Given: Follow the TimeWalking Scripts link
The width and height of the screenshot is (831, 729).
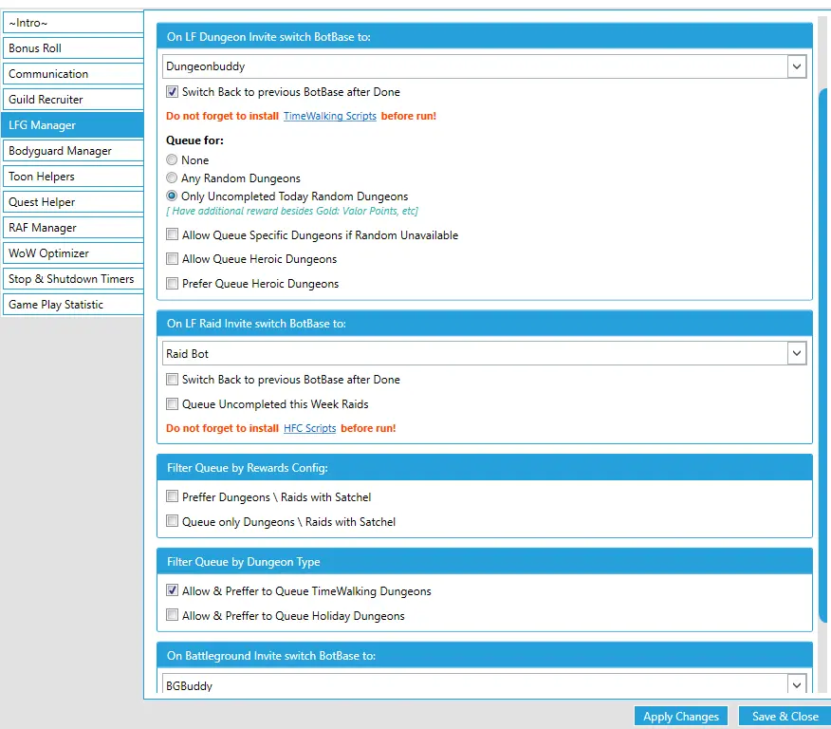Looking at the screenshot, I should (329, 116).
